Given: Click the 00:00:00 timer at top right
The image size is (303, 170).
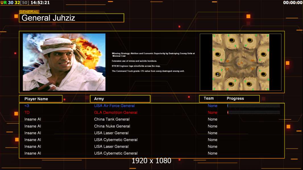Looking at the screenshot, I should 293,3.
